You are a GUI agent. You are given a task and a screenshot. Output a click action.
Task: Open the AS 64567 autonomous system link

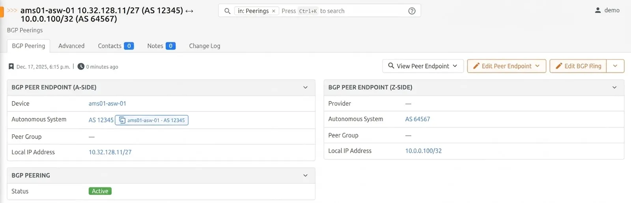tap(417, 119)
